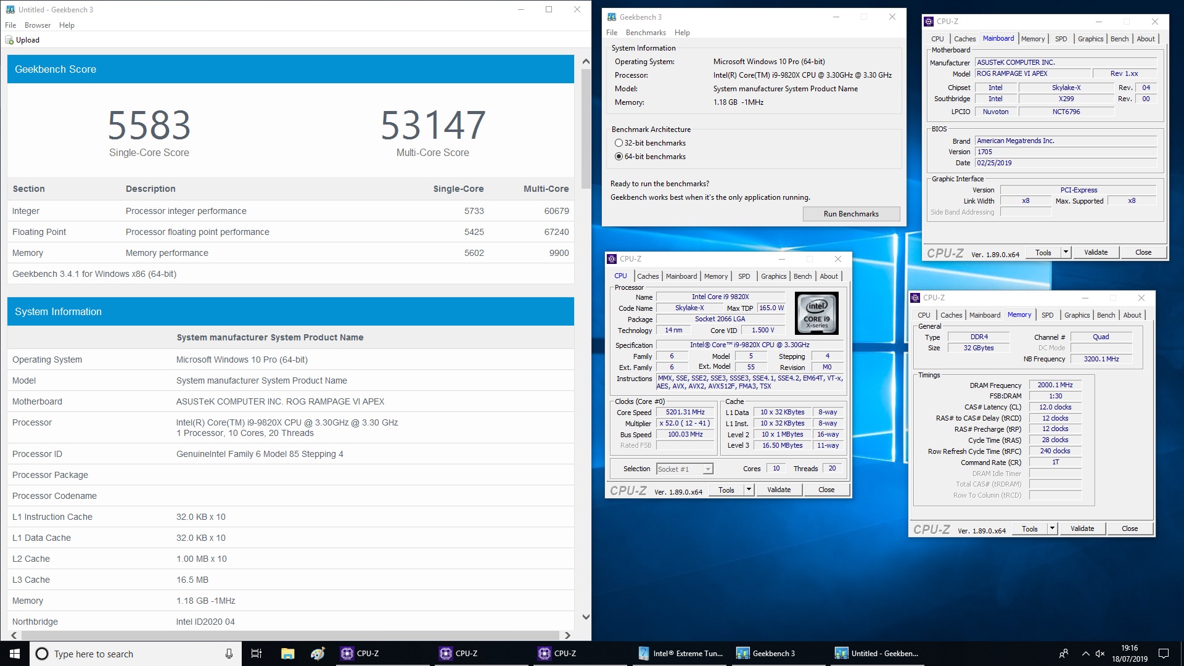Click Cortana search circle icon
The height and width of the screenshot is (666, 1184).
42,654
